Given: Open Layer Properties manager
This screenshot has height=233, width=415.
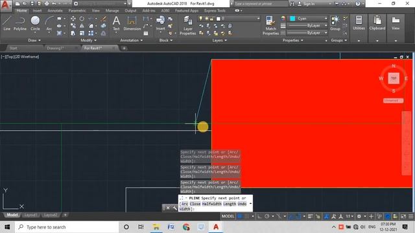Looking at the screenshot, I should point(187,25).
